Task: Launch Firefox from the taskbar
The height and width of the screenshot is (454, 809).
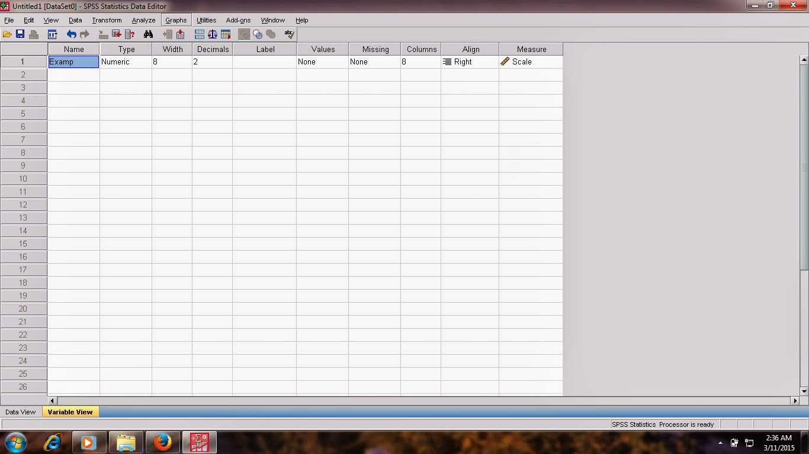Action: click(163, 442)
